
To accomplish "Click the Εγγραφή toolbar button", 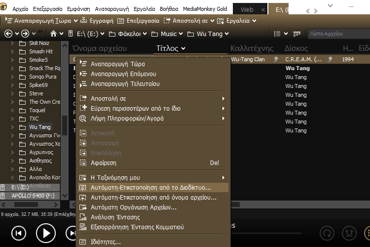I will pyautogui.click(x=97, y=21).
